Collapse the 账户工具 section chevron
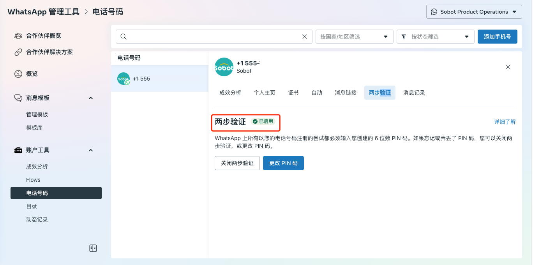 click(91, 150)
